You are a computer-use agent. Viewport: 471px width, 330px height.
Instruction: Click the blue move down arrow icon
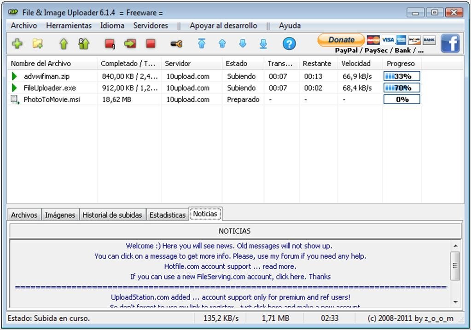(243, 44)
